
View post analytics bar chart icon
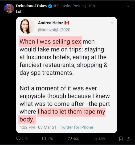tap(95, 139)
